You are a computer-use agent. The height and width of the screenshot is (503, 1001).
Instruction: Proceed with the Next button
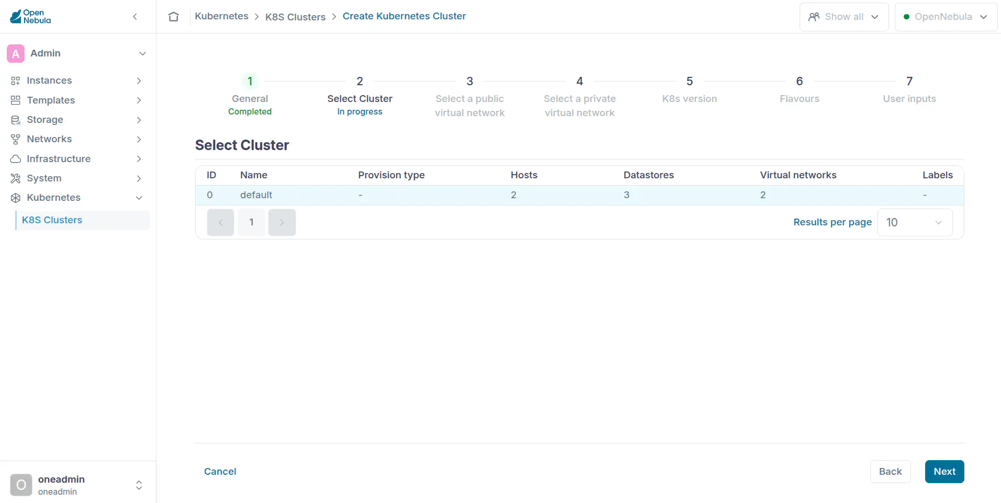(x=944, y=472)
